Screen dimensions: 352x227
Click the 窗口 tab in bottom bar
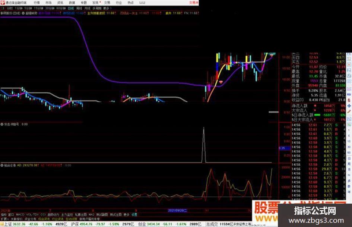(x=11, y=215)
